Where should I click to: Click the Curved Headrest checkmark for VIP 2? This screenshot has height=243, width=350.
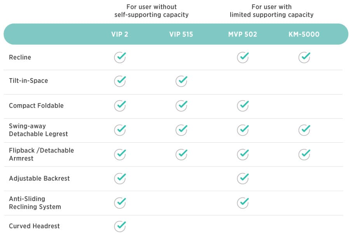click(120, 226)
